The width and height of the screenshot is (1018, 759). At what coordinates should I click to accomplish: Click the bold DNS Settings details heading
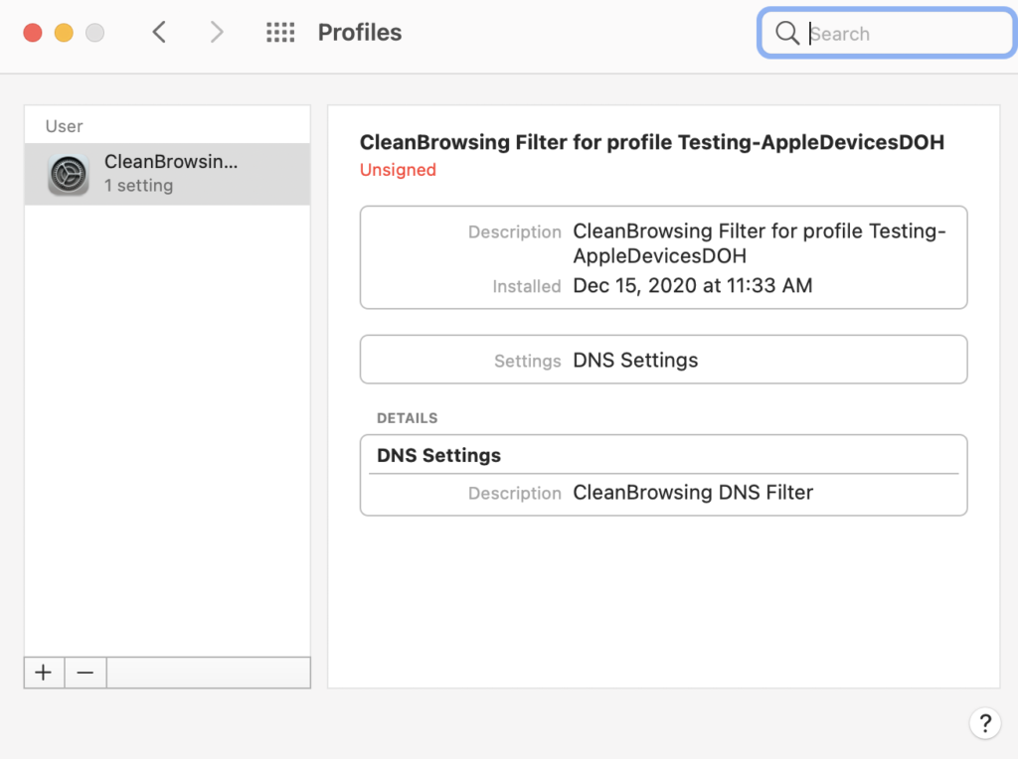coord(438,455)
